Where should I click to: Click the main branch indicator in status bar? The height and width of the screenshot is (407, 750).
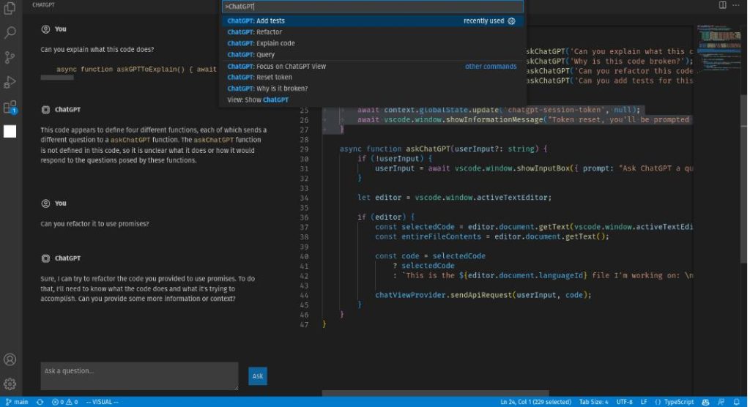point(17,402)
